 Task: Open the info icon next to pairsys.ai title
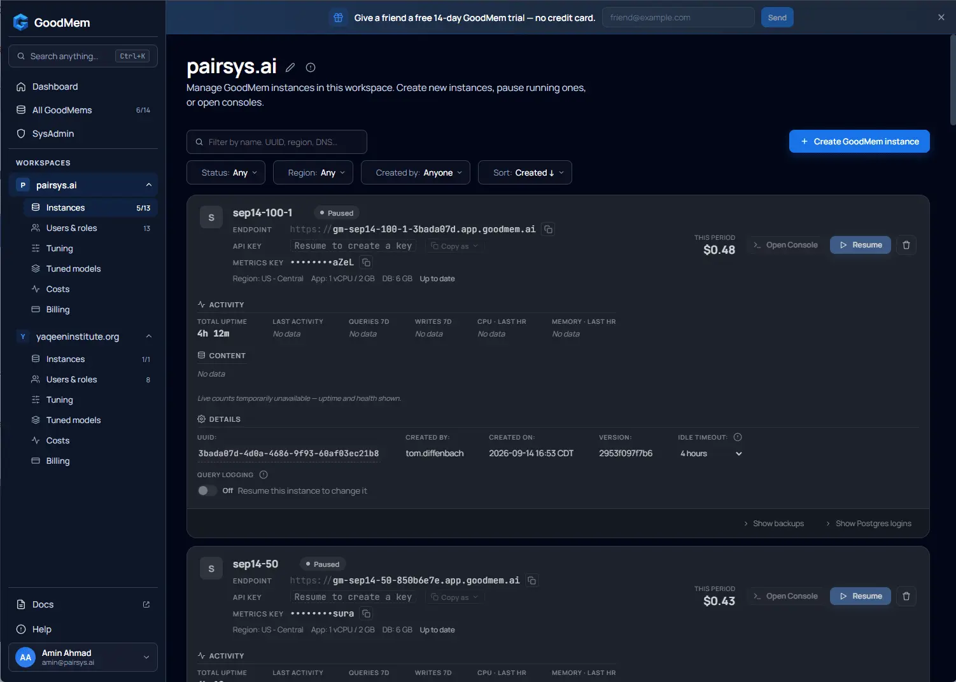click(x=311, y=67)
